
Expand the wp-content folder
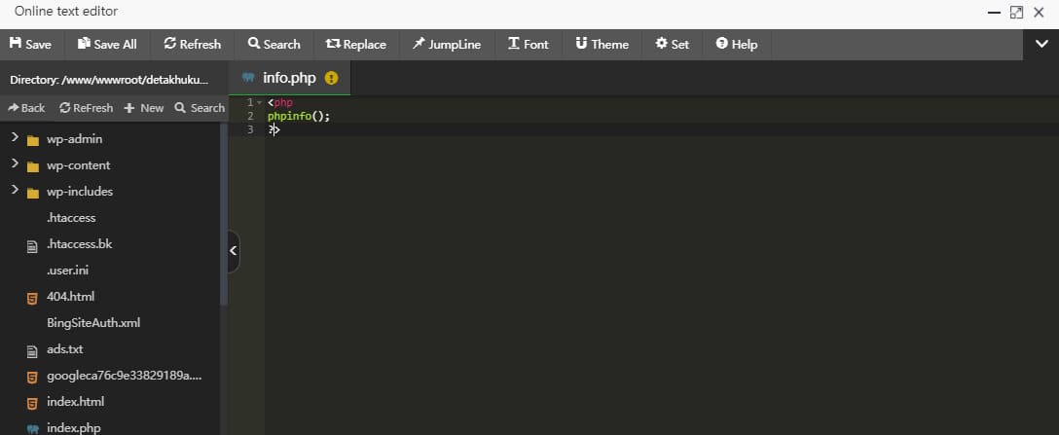click(x=16, y=164)
